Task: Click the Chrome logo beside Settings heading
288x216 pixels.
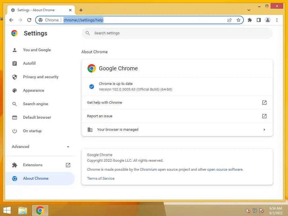Action: [x=14, y=33]
